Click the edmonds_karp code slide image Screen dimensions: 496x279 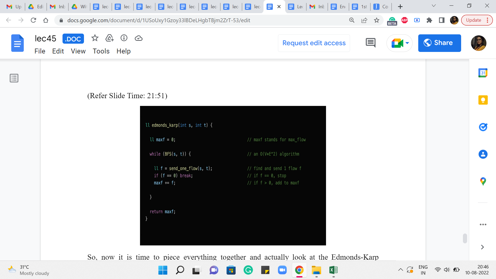pyautogui.click(x=233, y=176)
